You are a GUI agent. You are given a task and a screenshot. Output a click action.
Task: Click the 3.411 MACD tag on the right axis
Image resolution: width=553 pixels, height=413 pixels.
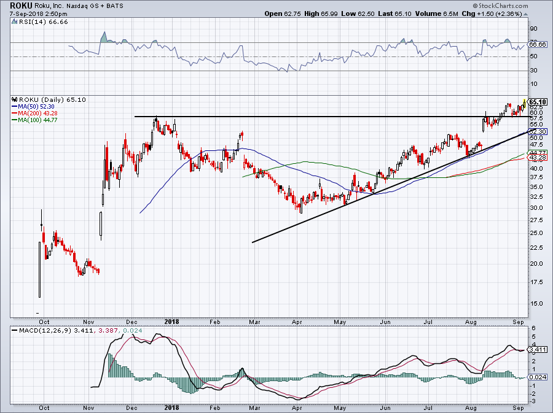tap(538, 350)
